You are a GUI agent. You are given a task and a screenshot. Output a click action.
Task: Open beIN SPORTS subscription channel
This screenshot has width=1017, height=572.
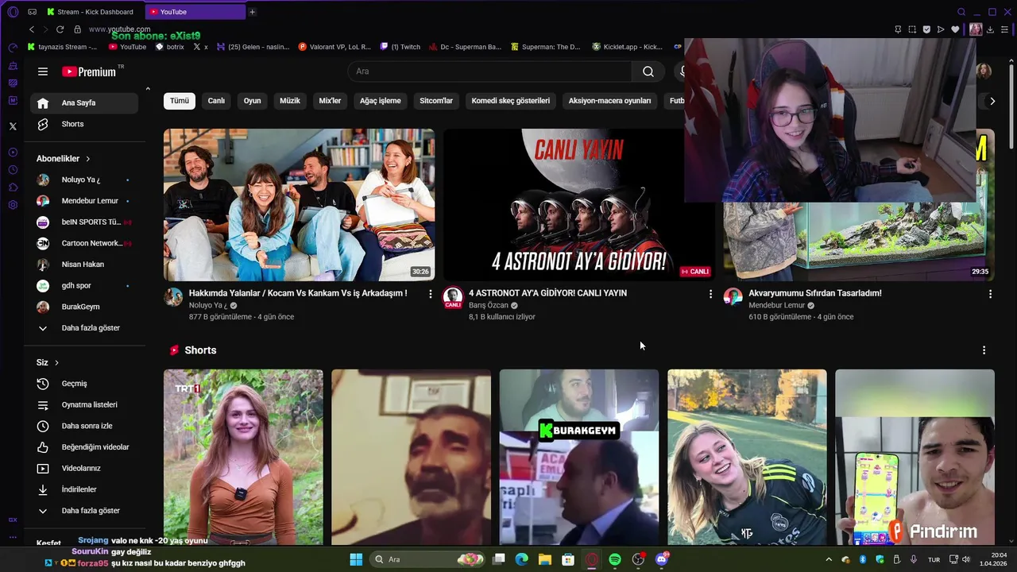coord(84,222)
